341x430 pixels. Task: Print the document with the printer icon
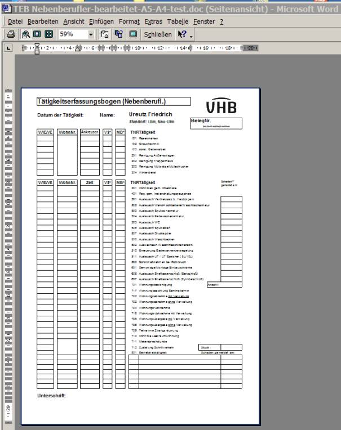11,34
